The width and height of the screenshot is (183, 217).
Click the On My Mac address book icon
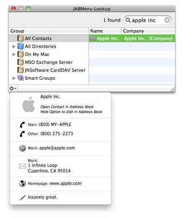click(20, 54)
